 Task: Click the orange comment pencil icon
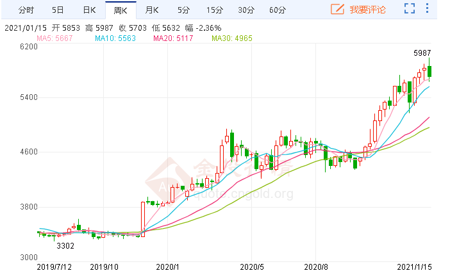click(337, 10)
